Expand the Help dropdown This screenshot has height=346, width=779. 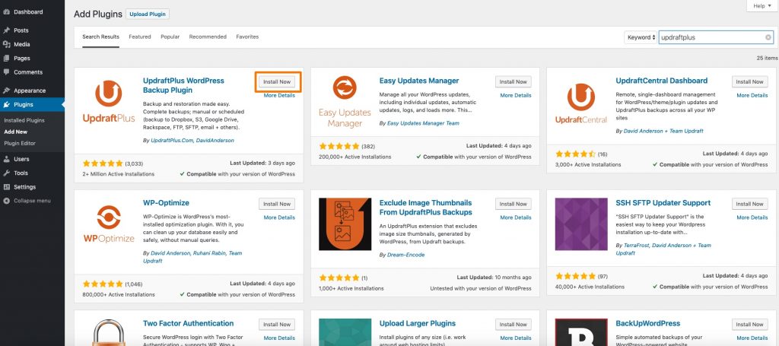762,6
